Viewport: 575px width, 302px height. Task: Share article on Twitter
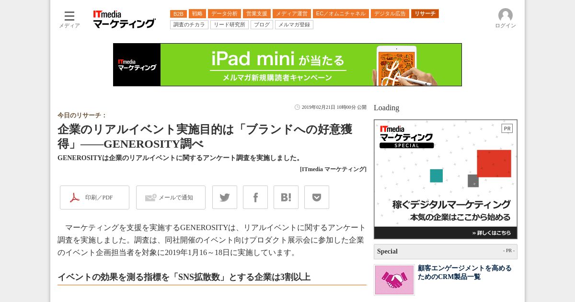(225, 197)
